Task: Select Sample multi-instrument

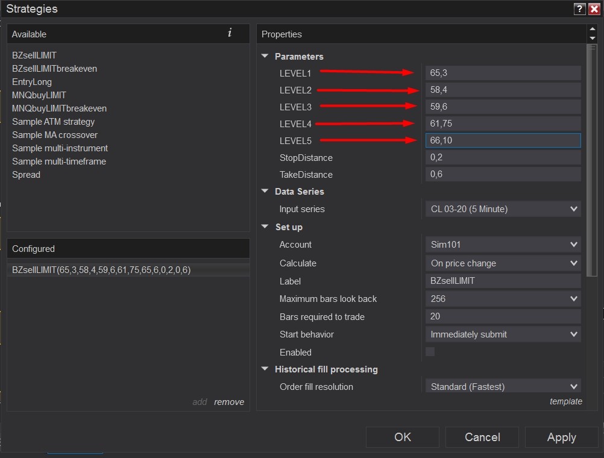Action: (x=60, y=148)
